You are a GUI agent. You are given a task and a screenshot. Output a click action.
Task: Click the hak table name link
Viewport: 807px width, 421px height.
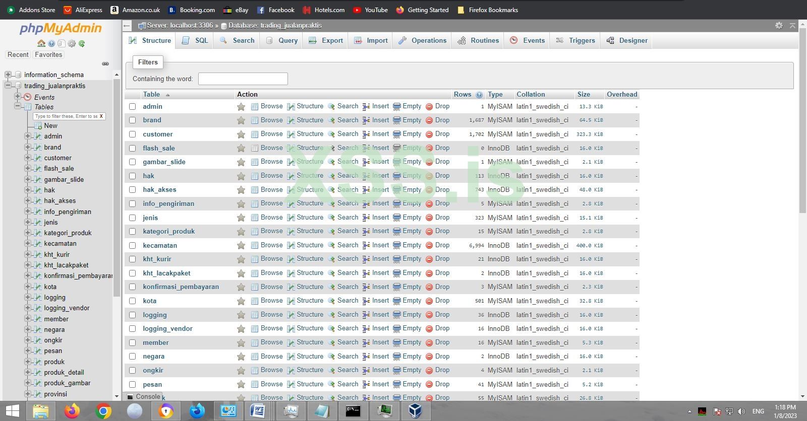tap(148, 176)
